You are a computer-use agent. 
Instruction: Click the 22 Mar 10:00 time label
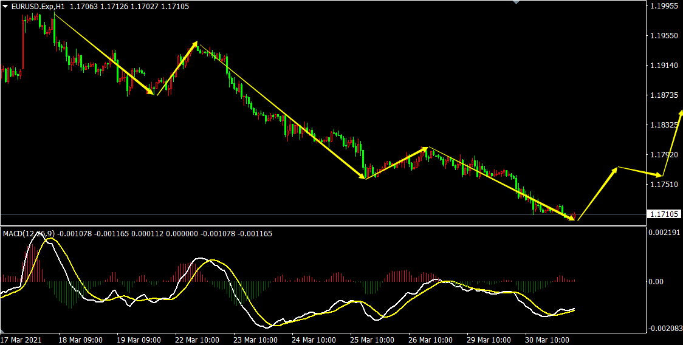(197, 340)
